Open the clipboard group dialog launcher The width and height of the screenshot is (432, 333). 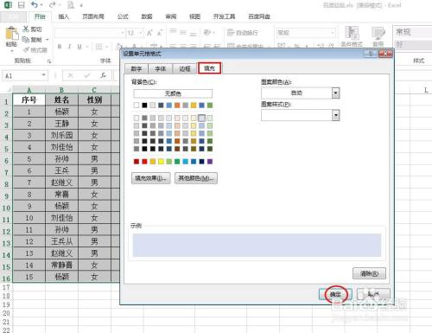[x=49, y=61]
